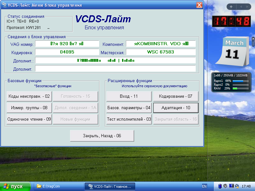This screenshot has width=255, height=191.
Task: Click the battery tray icon
Action: [220, 186]
